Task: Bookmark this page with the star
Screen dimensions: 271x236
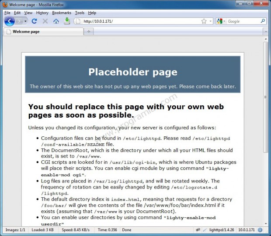Action: [x=204, y=21]
